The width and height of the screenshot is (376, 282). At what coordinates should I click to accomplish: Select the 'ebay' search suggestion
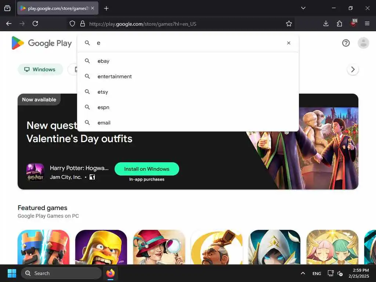point(188,61)
